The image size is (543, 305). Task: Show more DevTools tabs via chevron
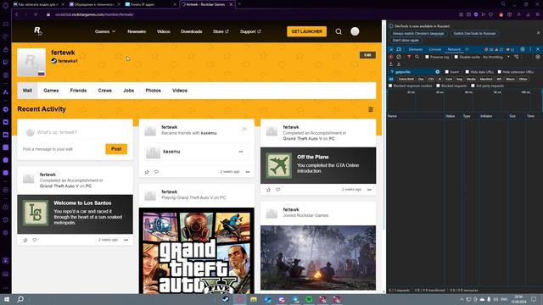pyautogui.click(x=467, y=49)
